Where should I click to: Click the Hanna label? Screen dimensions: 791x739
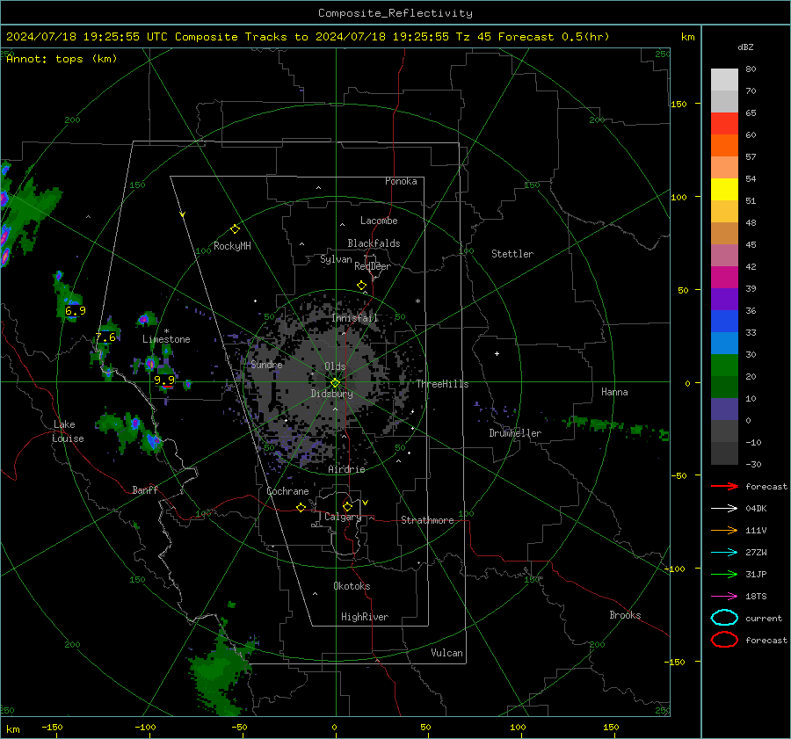(614, 392)
